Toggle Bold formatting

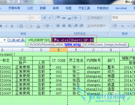click(1, 26)
